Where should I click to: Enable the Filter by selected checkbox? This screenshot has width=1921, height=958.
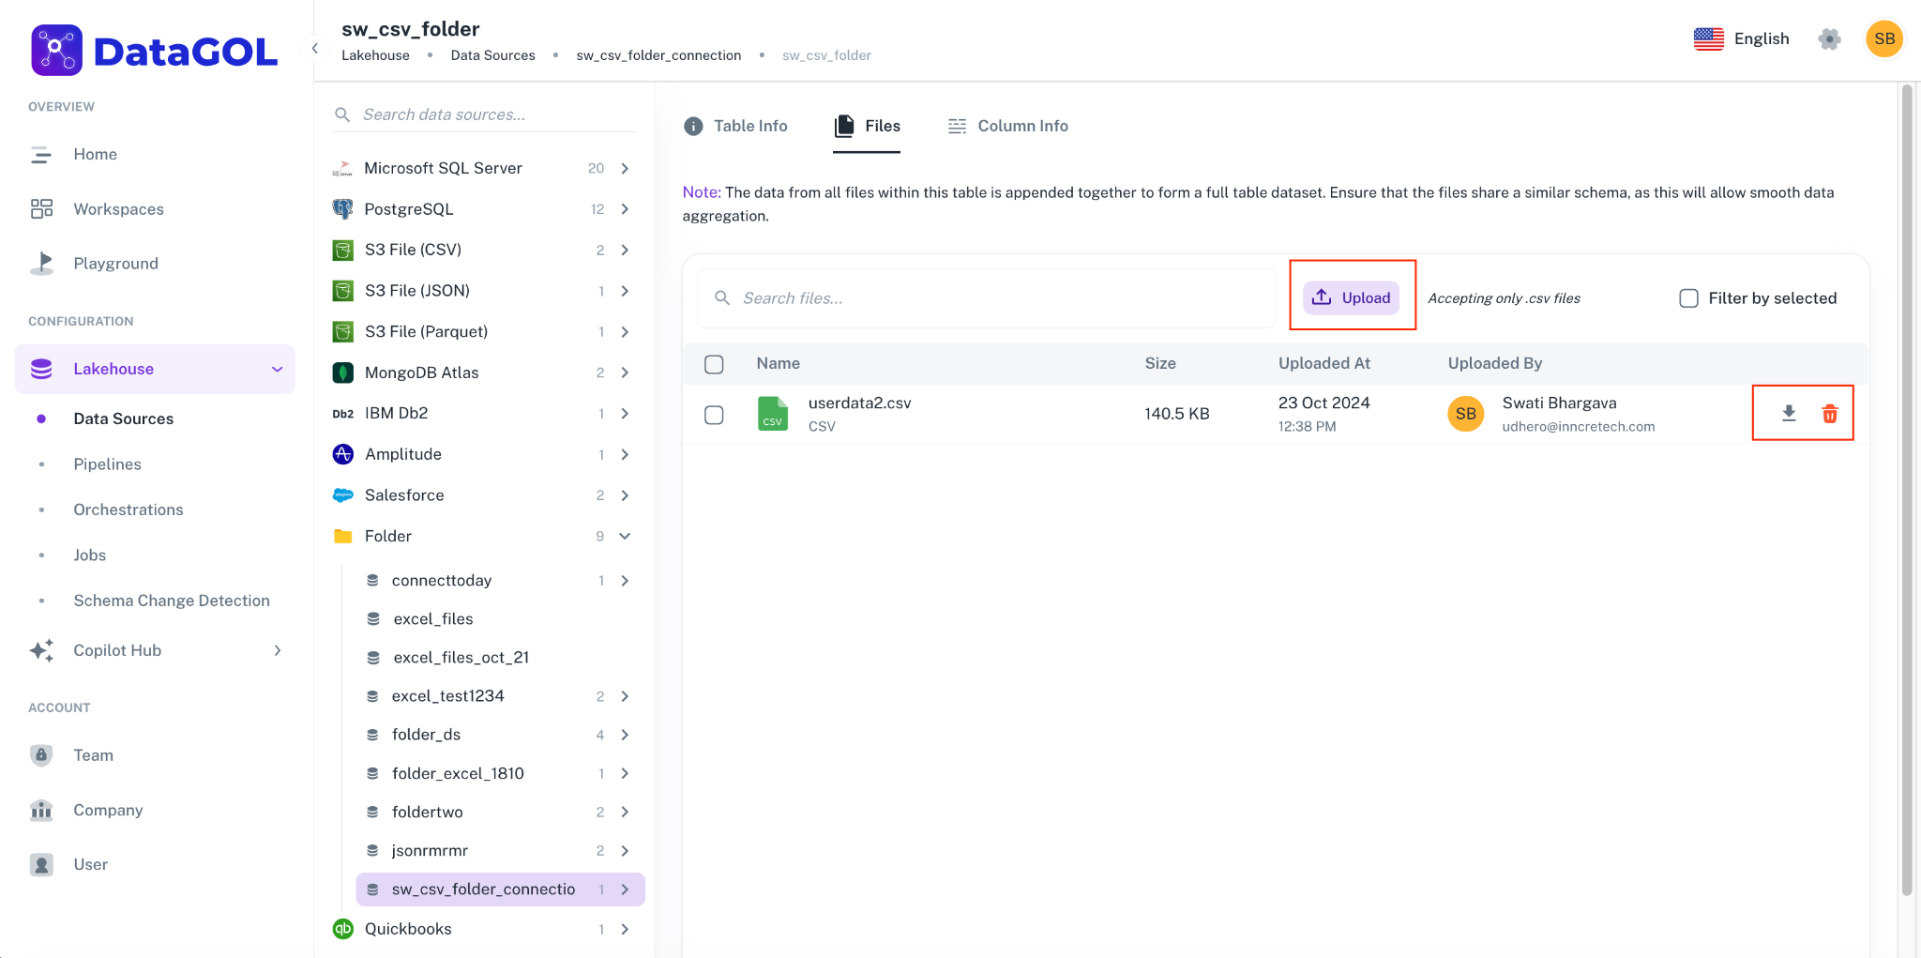pos(1688,298)
